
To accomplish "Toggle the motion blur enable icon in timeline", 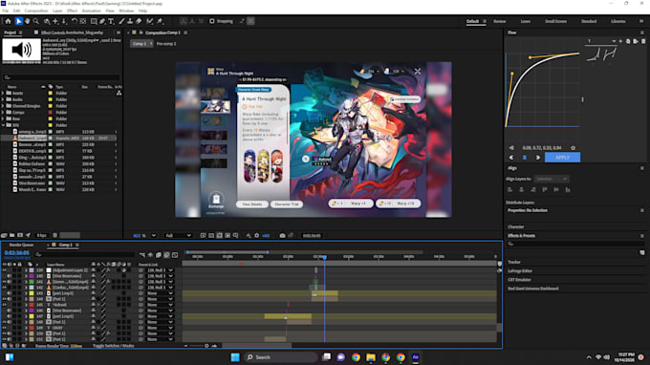I will pos(166,255).
